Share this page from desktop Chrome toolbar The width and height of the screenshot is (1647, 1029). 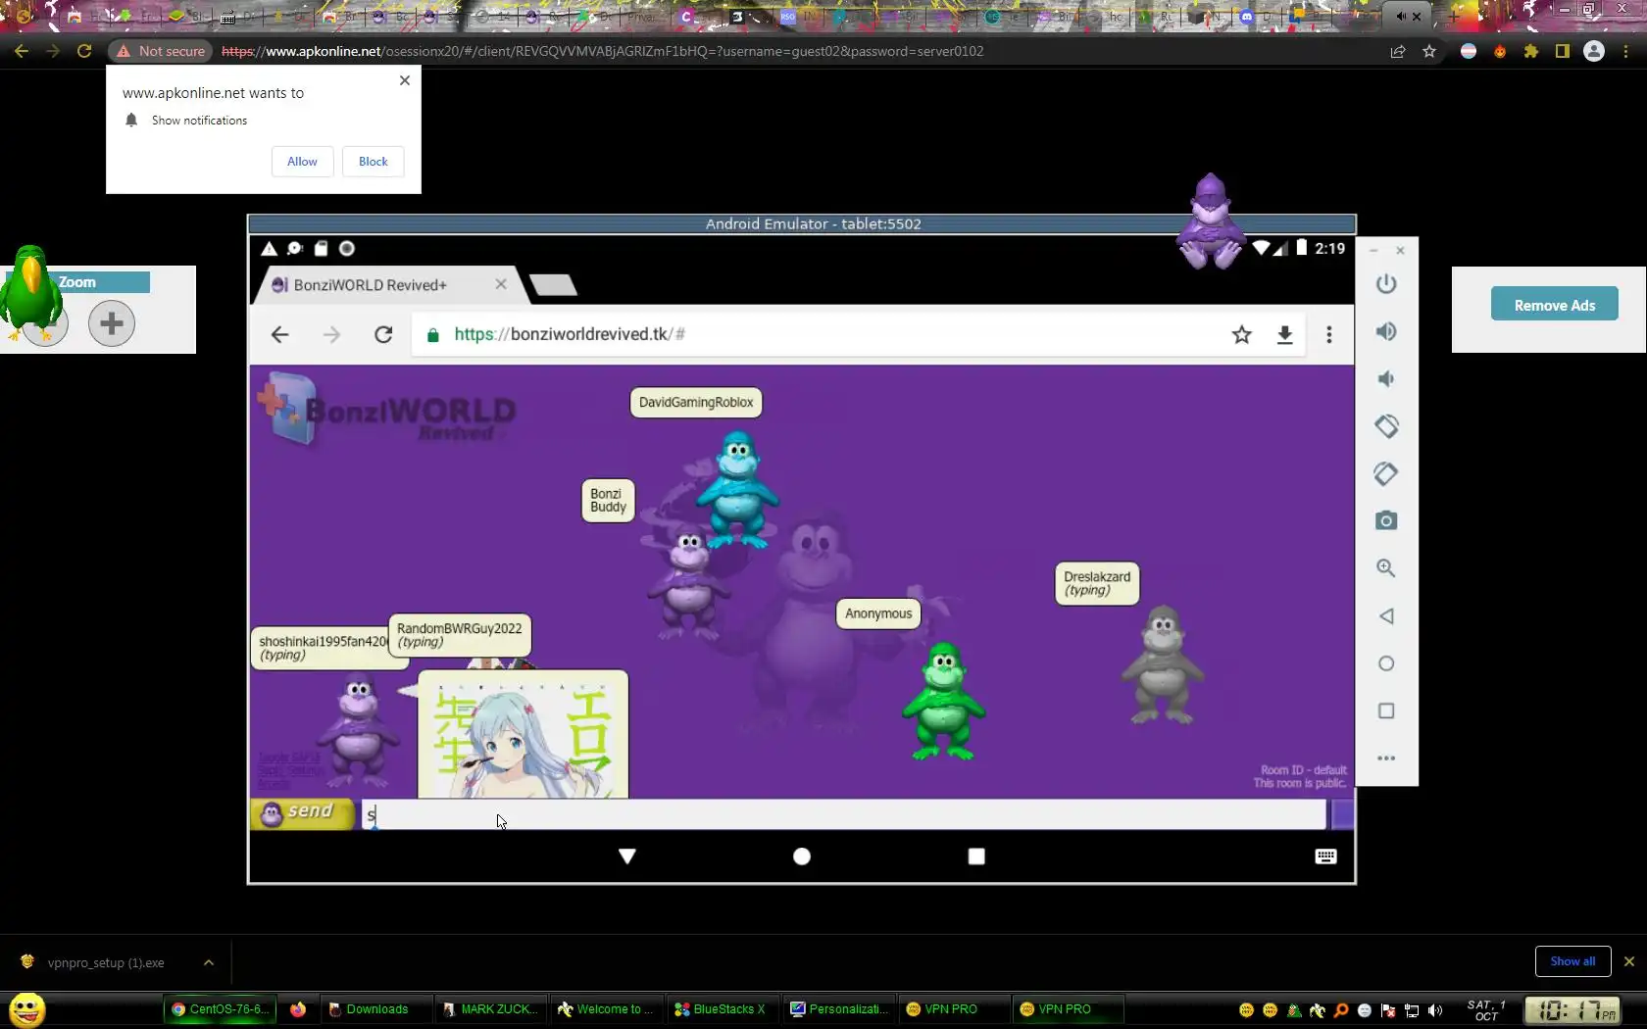pos(1398,51)
